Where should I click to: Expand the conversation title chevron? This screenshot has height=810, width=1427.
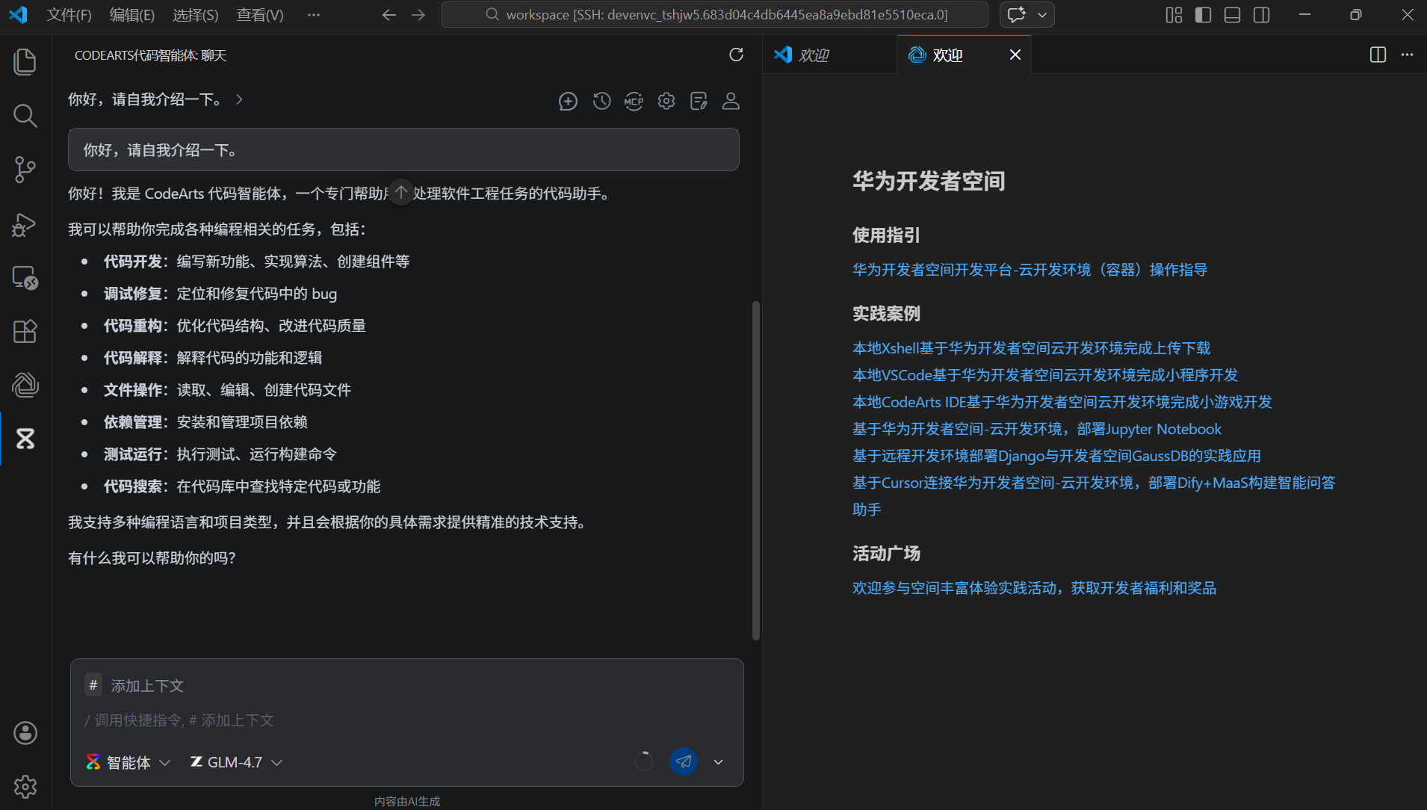[239, 99]
